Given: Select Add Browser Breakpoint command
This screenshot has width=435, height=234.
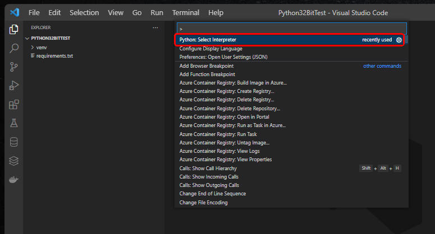Looking at the screenshot, I should [291, 66].
